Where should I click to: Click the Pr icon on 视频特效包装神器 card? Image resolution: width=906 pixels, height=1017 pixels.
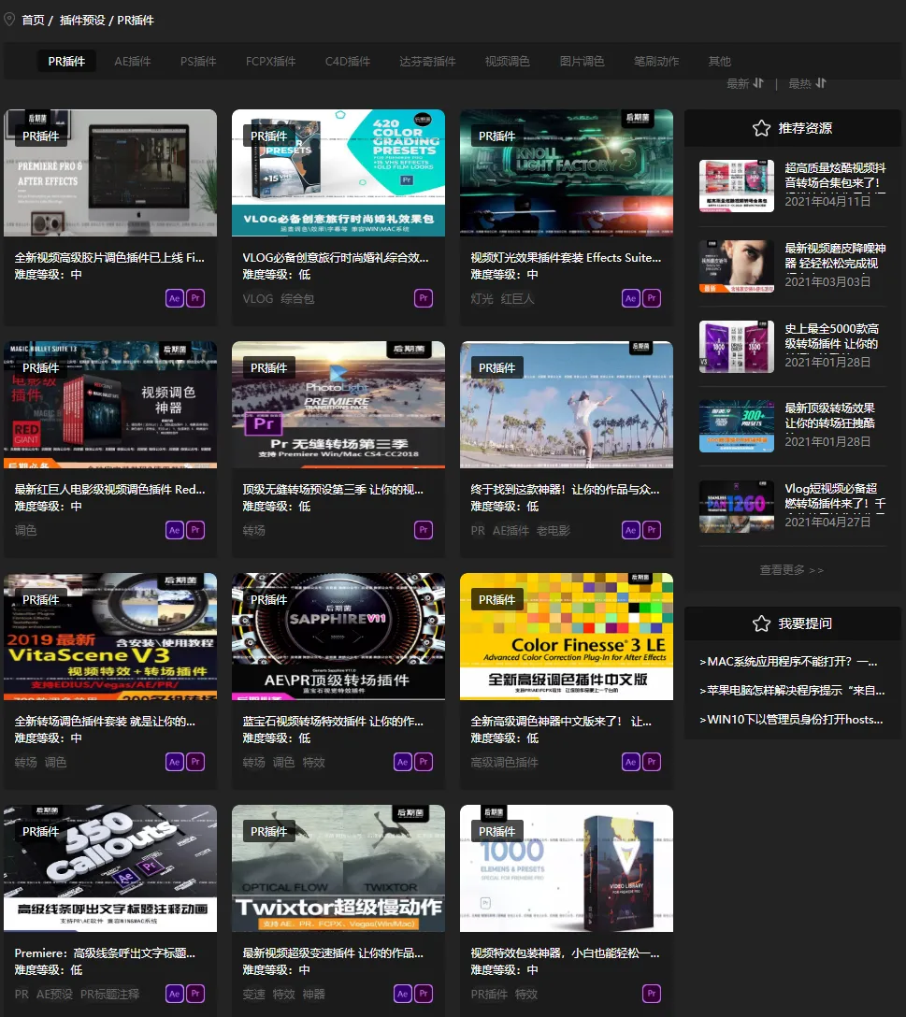652,994
